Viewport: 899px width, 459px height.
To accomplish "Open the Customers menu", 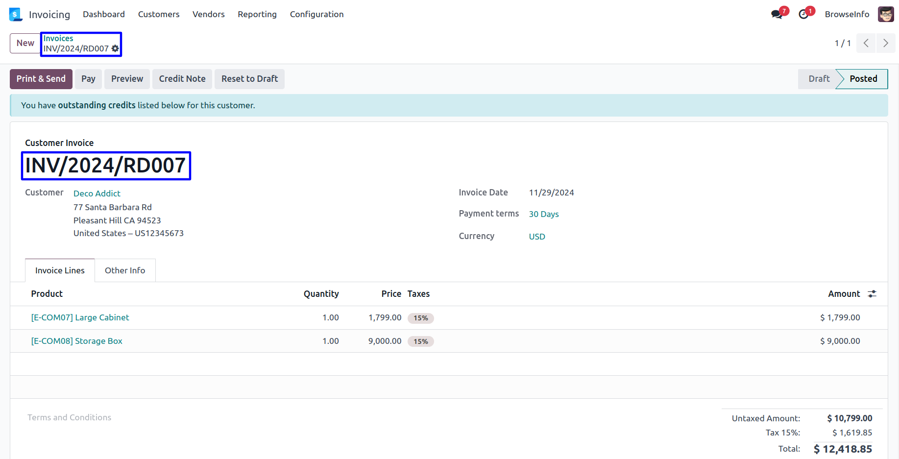I will (159, 15).
